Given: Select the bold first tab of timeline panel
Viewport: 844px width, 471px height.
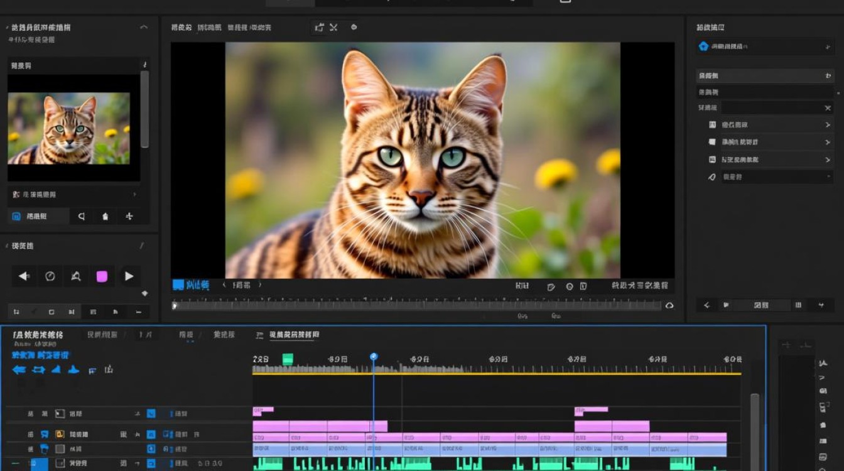Looking at the screenshot, I should pyautogui.click(x=38, y=335).
